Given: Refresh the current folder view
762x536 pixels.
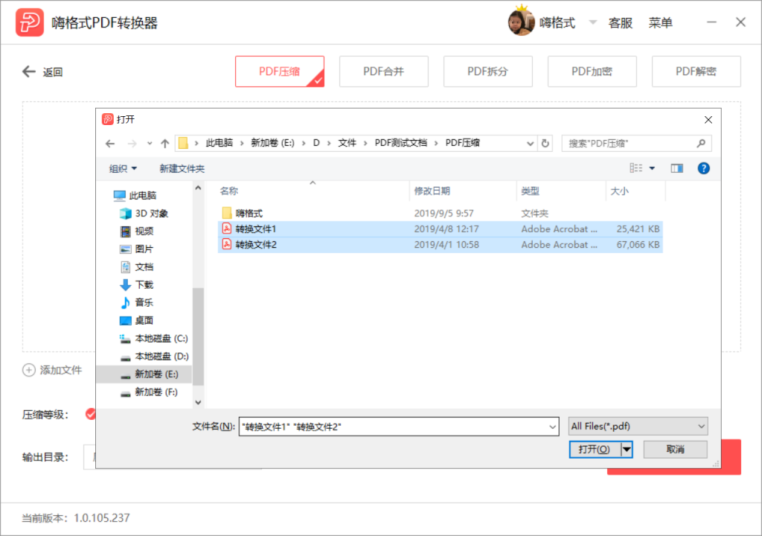Looking at the screenshot, I should [x=545, y=144].
